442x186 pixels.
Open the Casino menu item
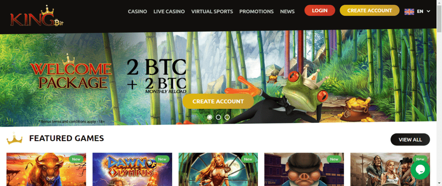[x=137, y=11]
